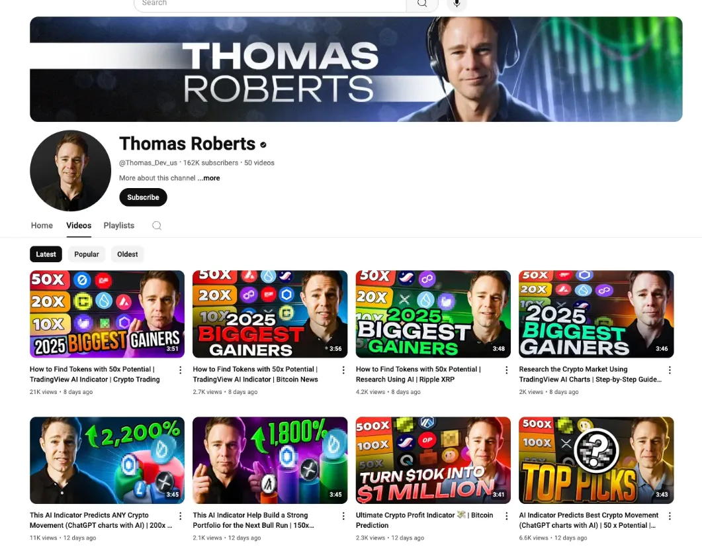The height and width of the screenshot is (547, 702).
Task: Open options menu for Bitcoin News video
Action: pyautogui.click(x=343, y=370)
